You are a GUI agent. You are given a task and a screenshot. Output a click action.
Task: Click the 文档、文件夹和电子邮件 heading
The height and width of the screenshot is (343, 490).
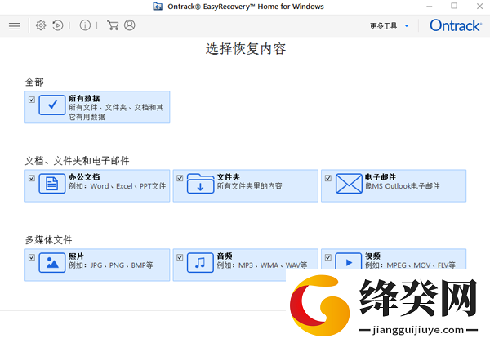click(x=77, y=161)
